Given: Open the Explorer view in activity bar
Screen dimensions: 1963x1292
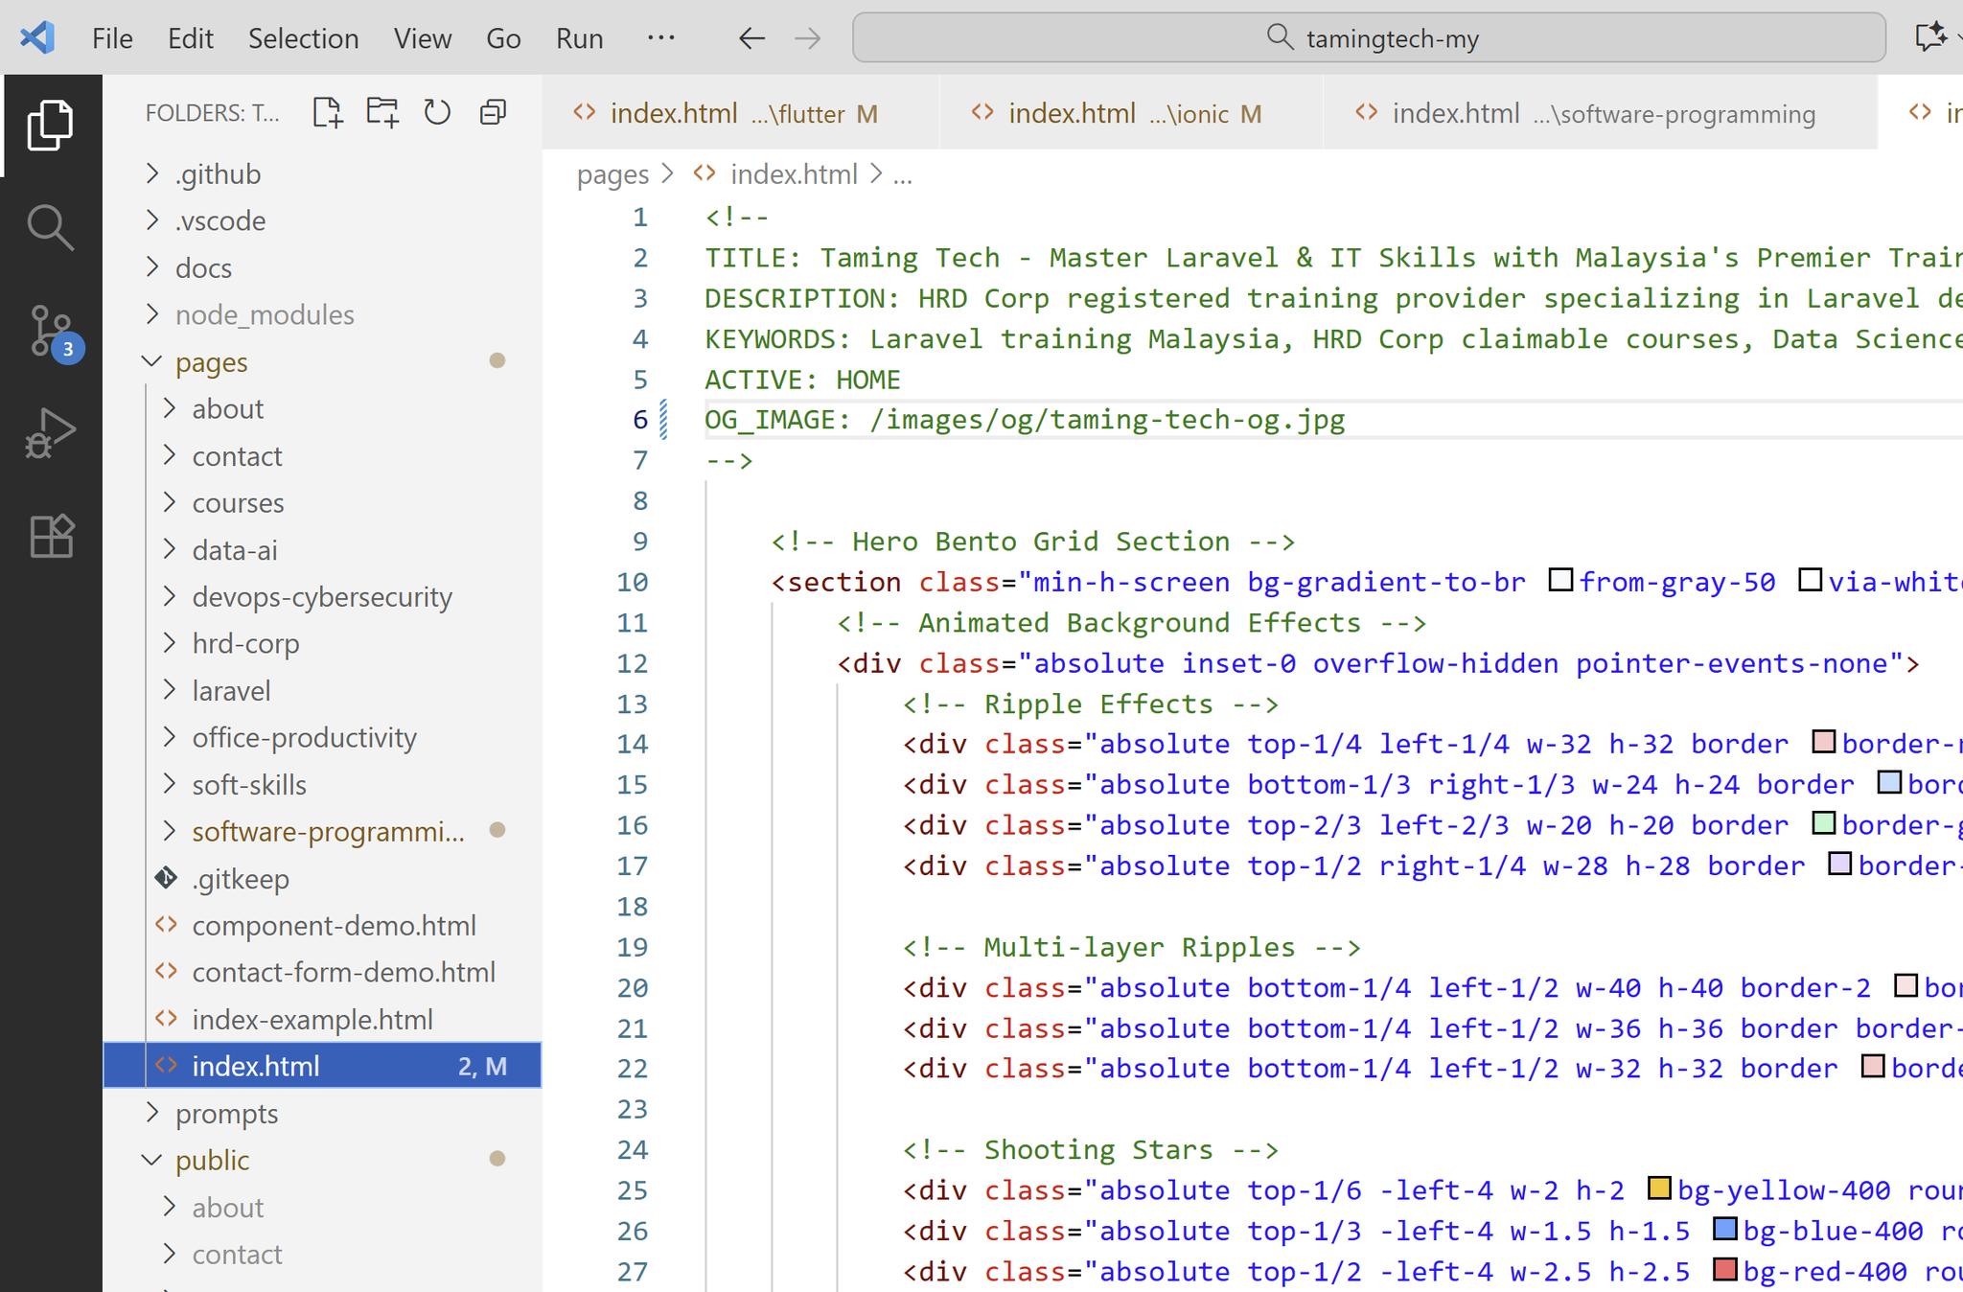Looking at the screenshot, I should tap(51, 126).
